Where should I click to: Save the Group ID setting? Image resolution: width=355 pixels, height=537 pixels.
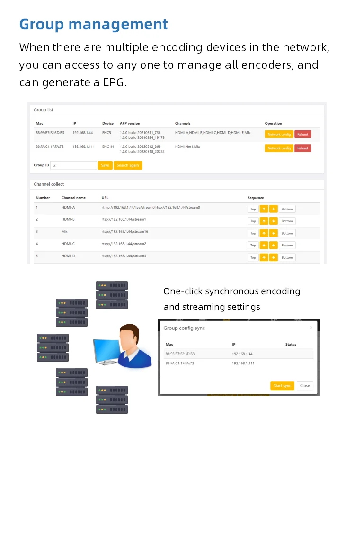[x=105, y=165]
